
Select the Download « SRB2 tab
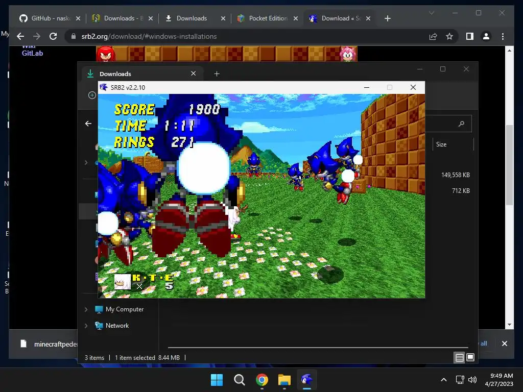(340, 18)
